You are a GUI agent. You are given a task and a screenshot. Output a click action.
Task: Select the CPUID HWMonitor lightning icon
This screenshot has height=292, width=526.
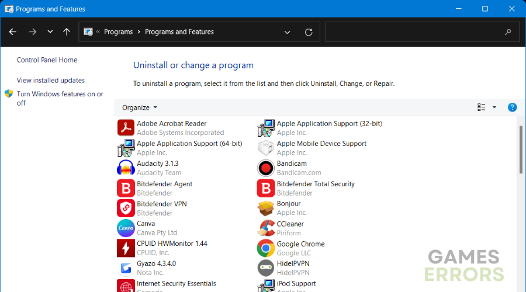click(x=126, y=248)
